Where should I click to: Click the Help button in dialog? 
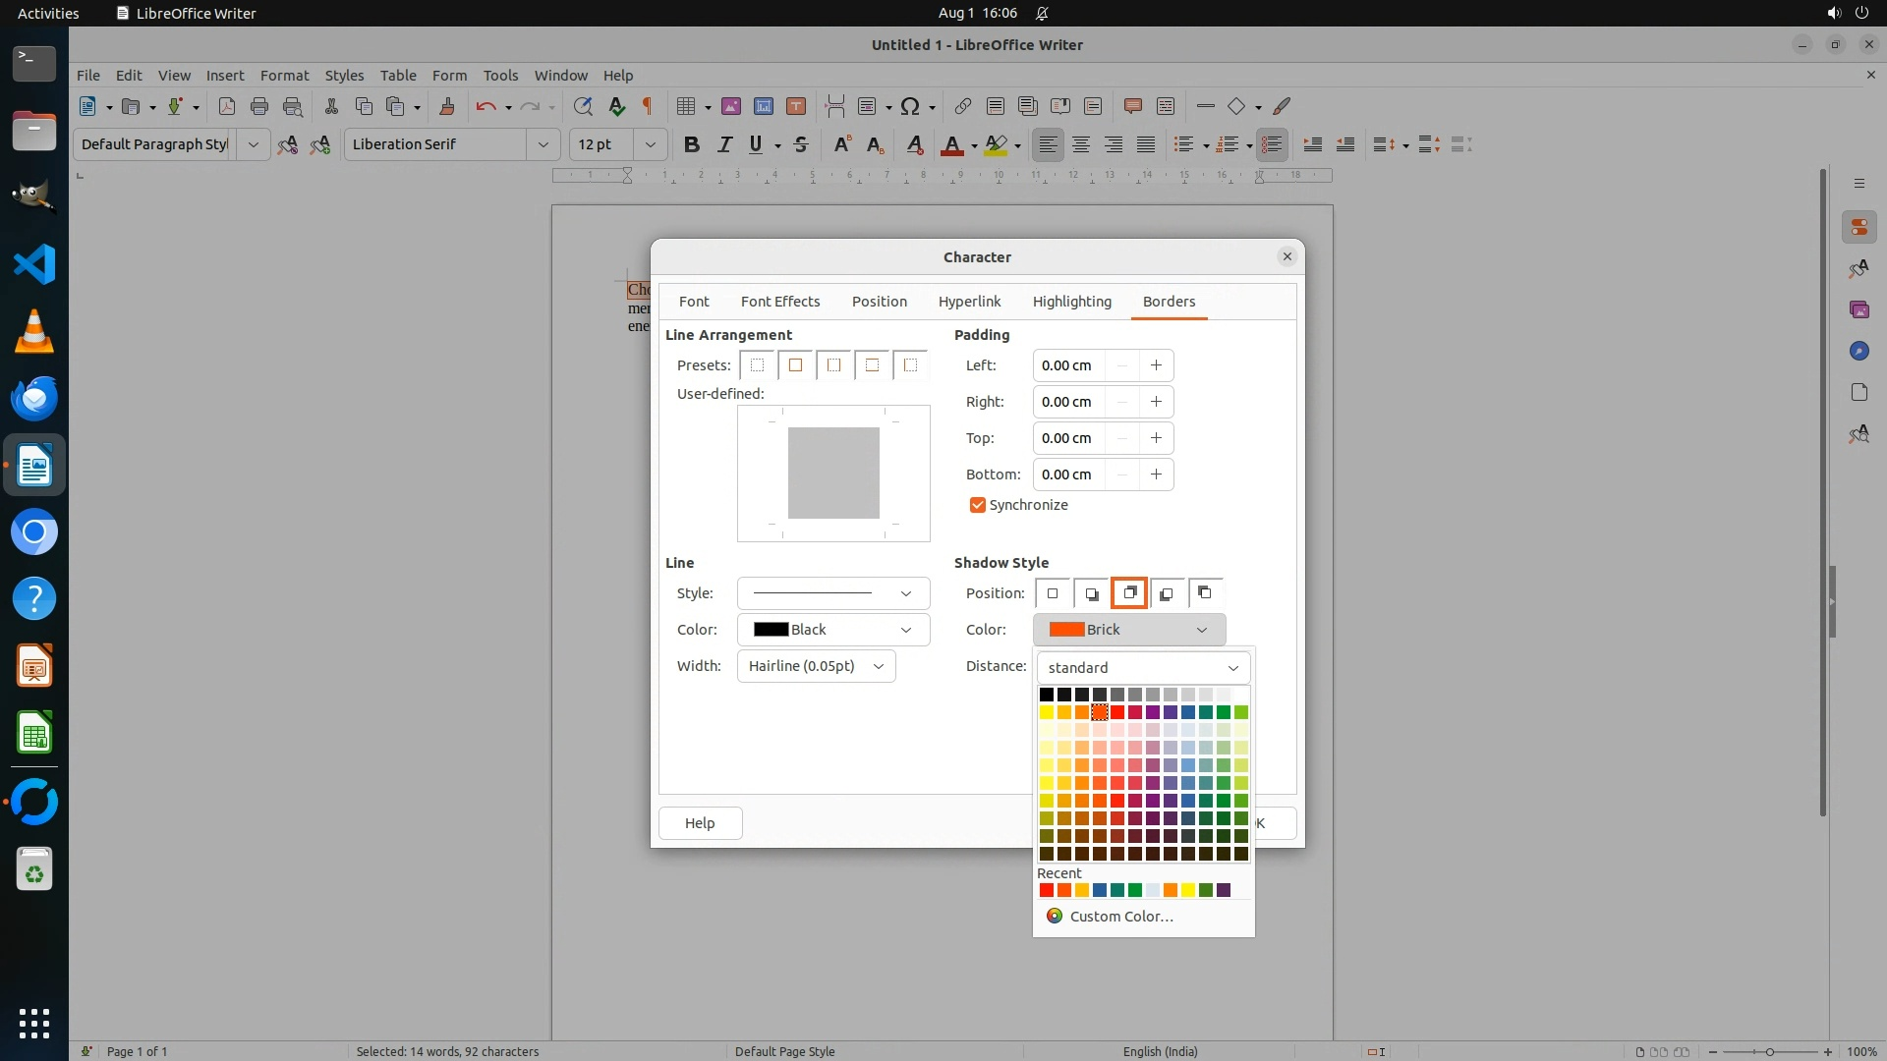click(700, 823)
